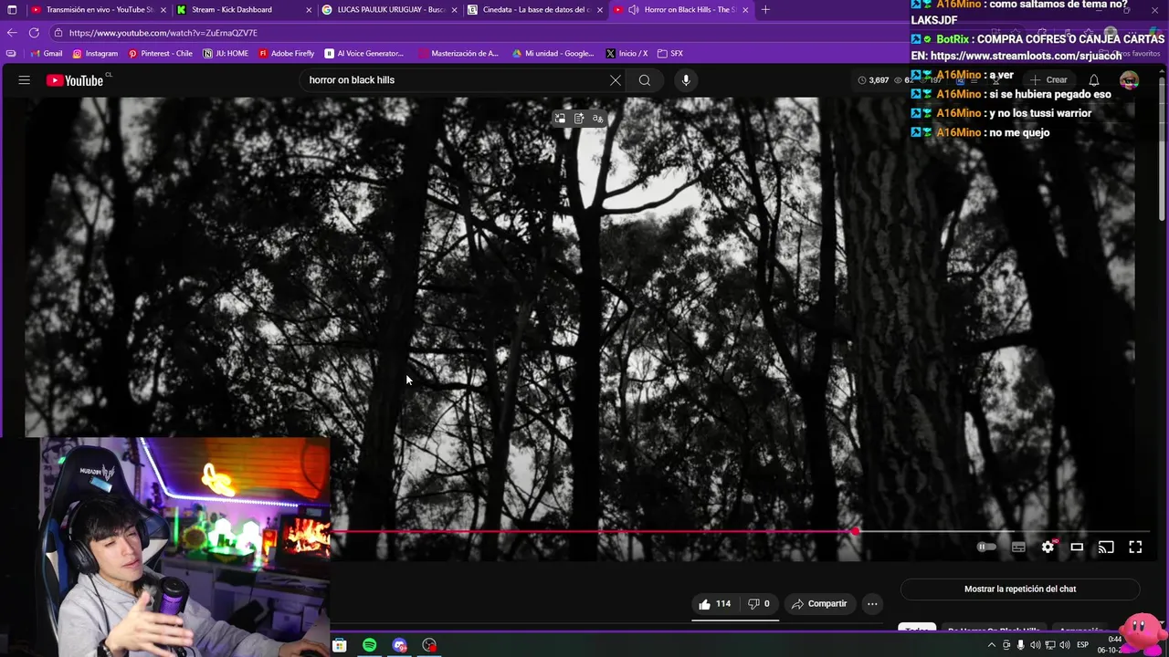
Task: Close the Kick Dashboard tab
Action: coord(309,10)
